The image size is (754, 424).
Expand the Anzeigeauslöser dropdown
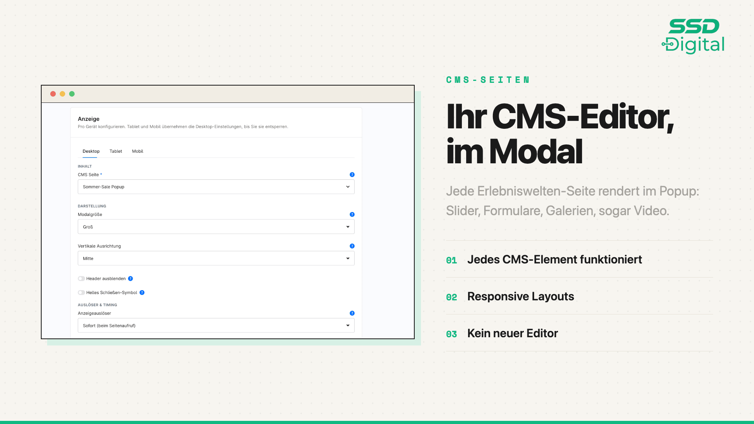(216, 325)
